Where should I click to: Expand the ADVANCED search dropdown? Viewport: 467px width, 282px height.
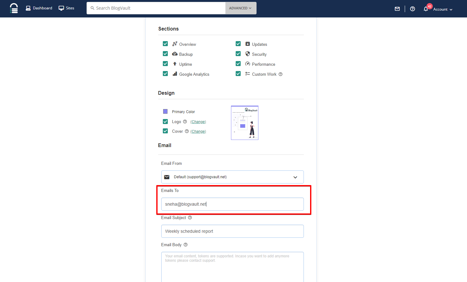241,8
